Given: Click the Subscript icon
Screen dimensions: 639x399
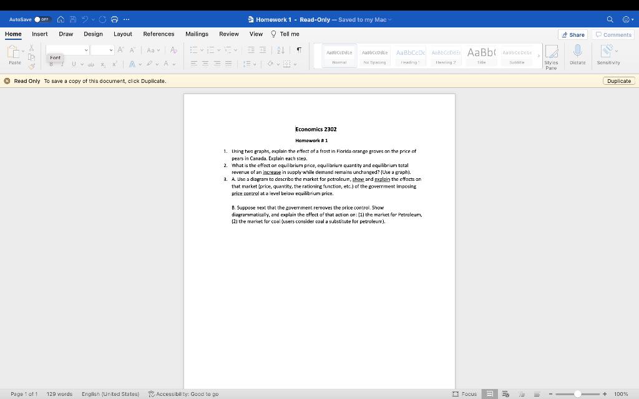Looking at the screenshot, I should [103, 64].
